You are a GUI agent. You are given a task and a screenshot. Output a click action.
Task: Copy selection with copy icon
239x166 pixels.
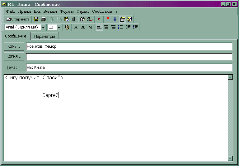coord(59,19)
